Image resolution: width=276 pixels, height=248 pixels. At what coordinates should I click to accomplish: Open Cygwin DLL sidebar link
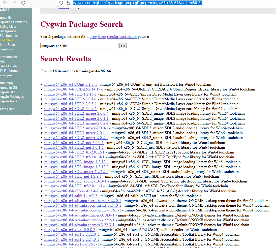8,92
